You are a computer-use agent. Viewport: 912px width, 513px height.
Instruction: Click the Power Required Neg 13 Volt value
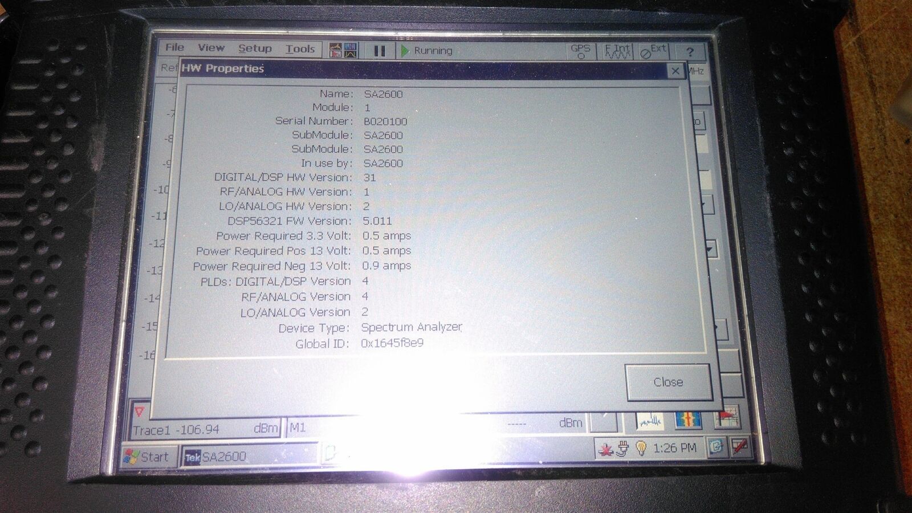click(x=386, y=266)
